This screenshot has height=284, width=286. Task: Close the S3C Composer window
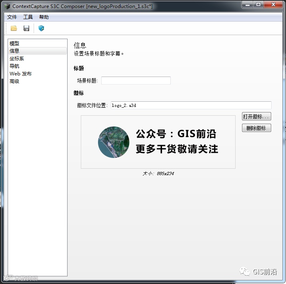point(273,5)
